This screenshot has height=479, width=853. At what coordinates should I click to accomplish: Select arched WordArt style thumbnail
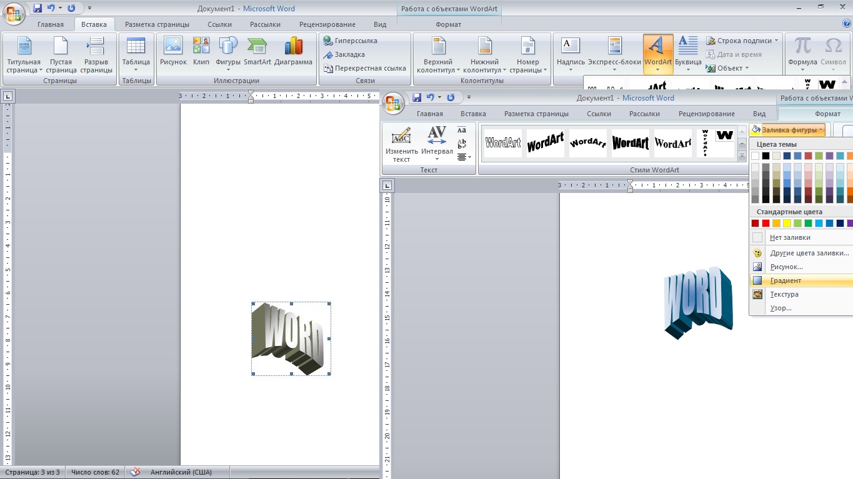click(x=588, y=143)
